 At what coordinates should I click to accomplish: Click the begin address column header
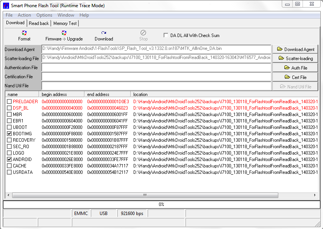[x=62, y=94]
